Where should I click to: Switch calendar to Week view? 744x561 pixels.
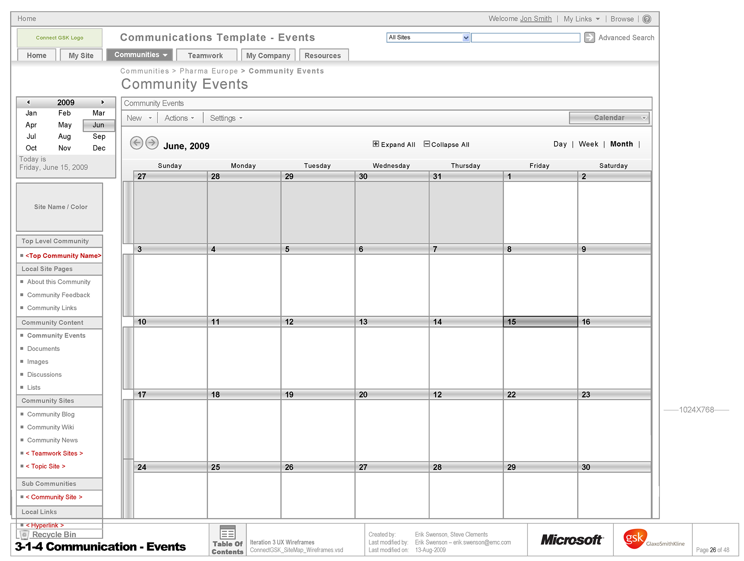click(x=588, y=144)
